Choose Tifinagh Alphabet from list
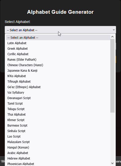This screenshot has height=166, width=121. (58, 82)
